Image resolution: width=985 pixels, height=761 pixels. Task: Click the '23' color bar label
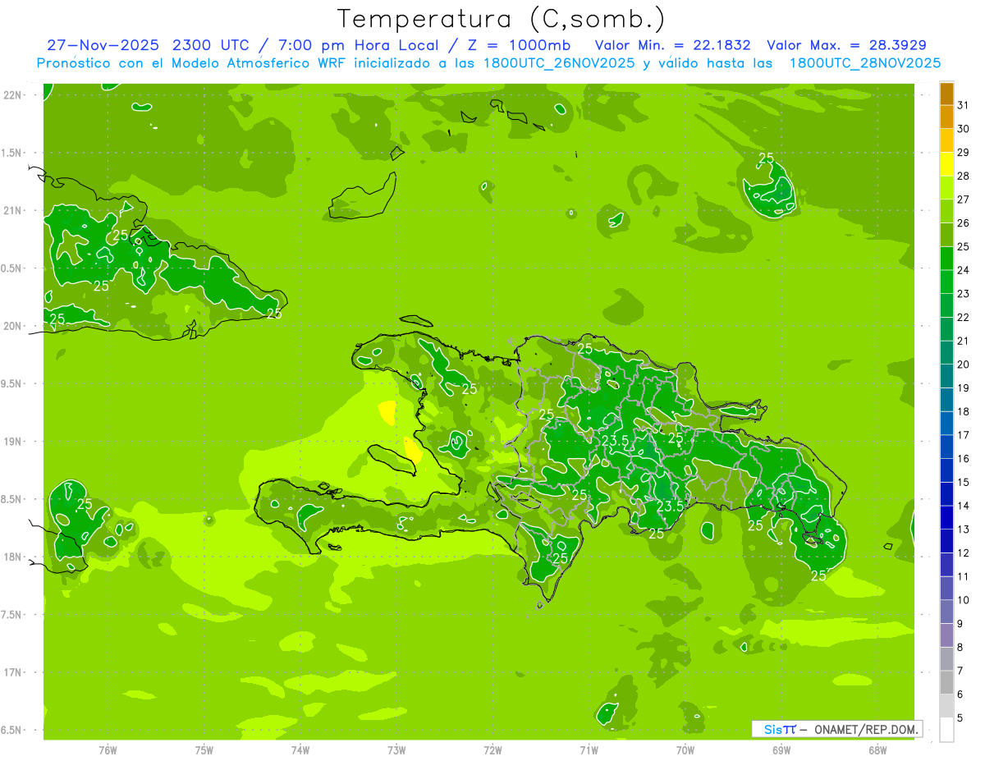tap(963, 293)
